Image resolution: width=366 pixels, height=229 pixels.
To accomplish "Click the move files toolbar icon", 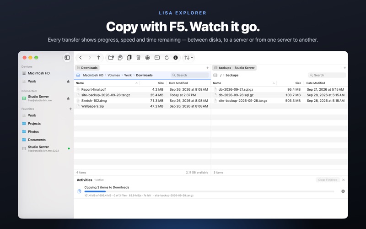I will click(129, 58).
